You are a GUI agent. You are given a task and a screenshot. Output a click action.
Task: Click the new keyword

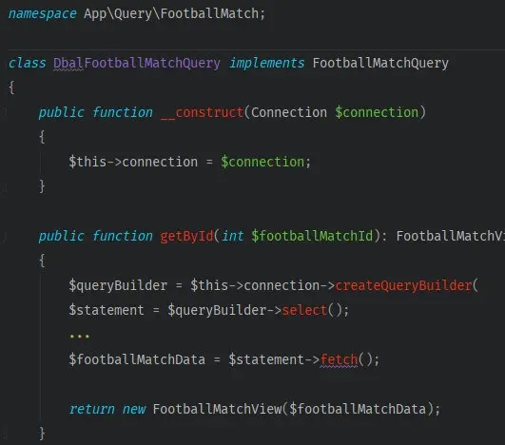(x=134, y=409)
